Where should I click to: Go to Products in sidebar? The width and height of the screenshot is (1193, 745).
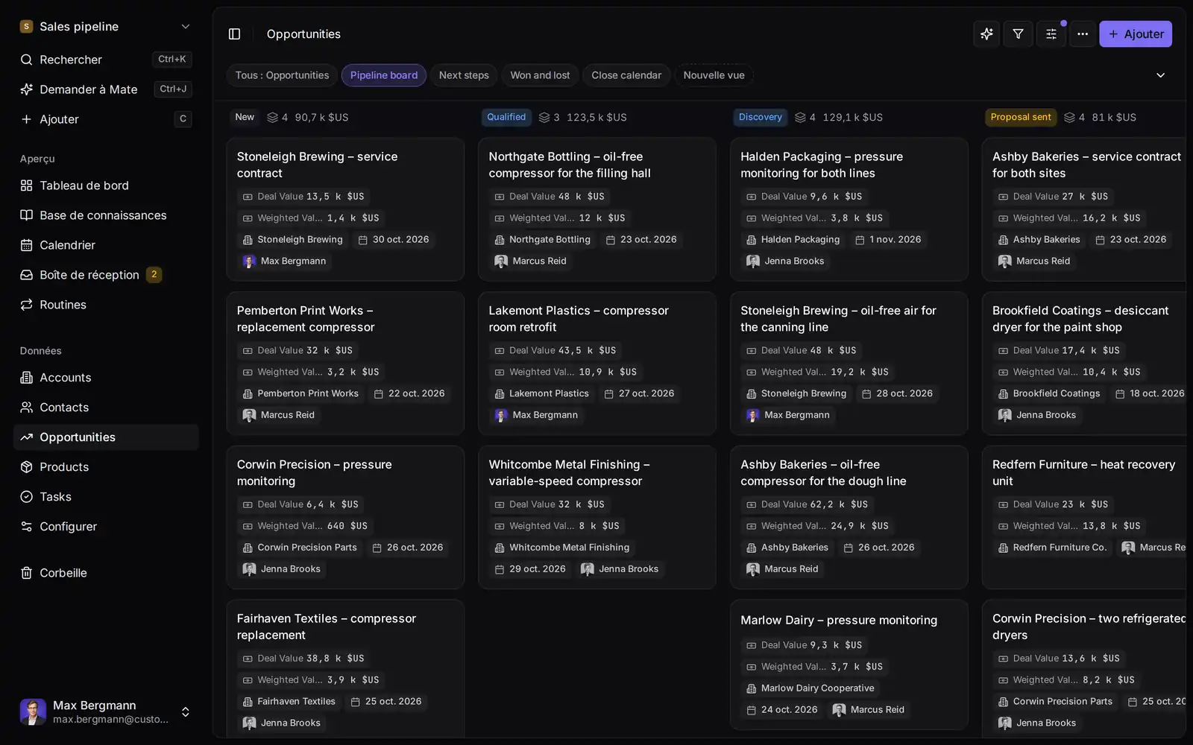coord(106,467)
